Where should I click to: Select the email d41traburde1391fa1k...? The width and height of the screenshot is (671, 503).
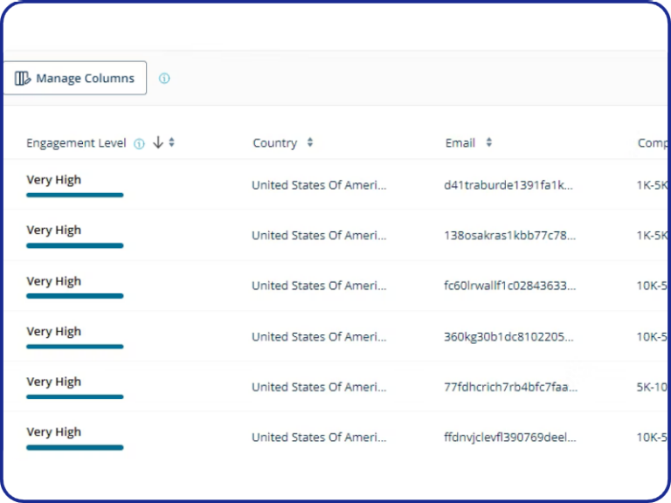tap(508, 185)
